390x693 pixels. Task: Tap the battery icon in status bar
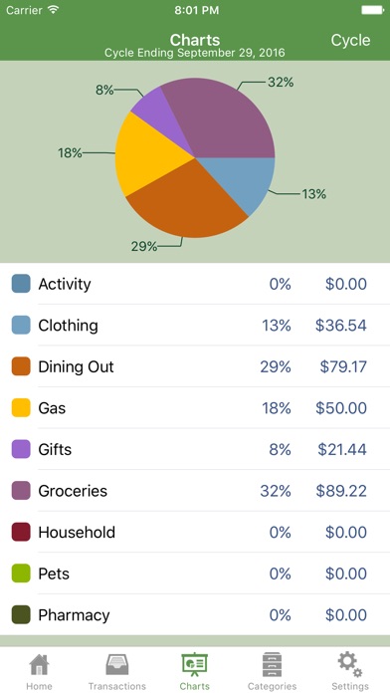[372, 10]
